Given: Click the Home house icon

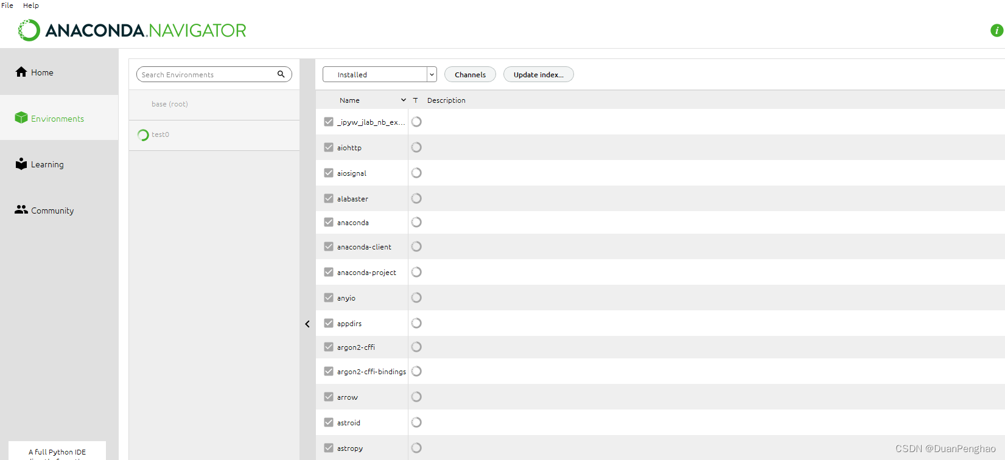Looking at the screenshot, I should (21, 72).
